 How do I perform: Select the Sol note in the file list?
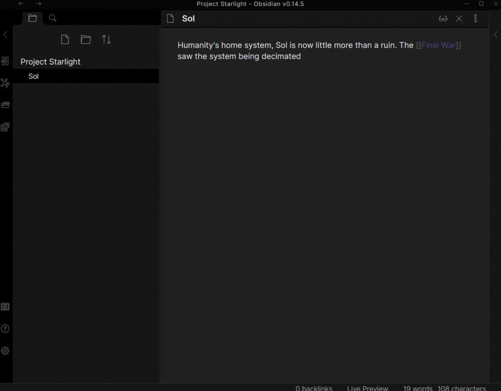(x=34, y=76)
